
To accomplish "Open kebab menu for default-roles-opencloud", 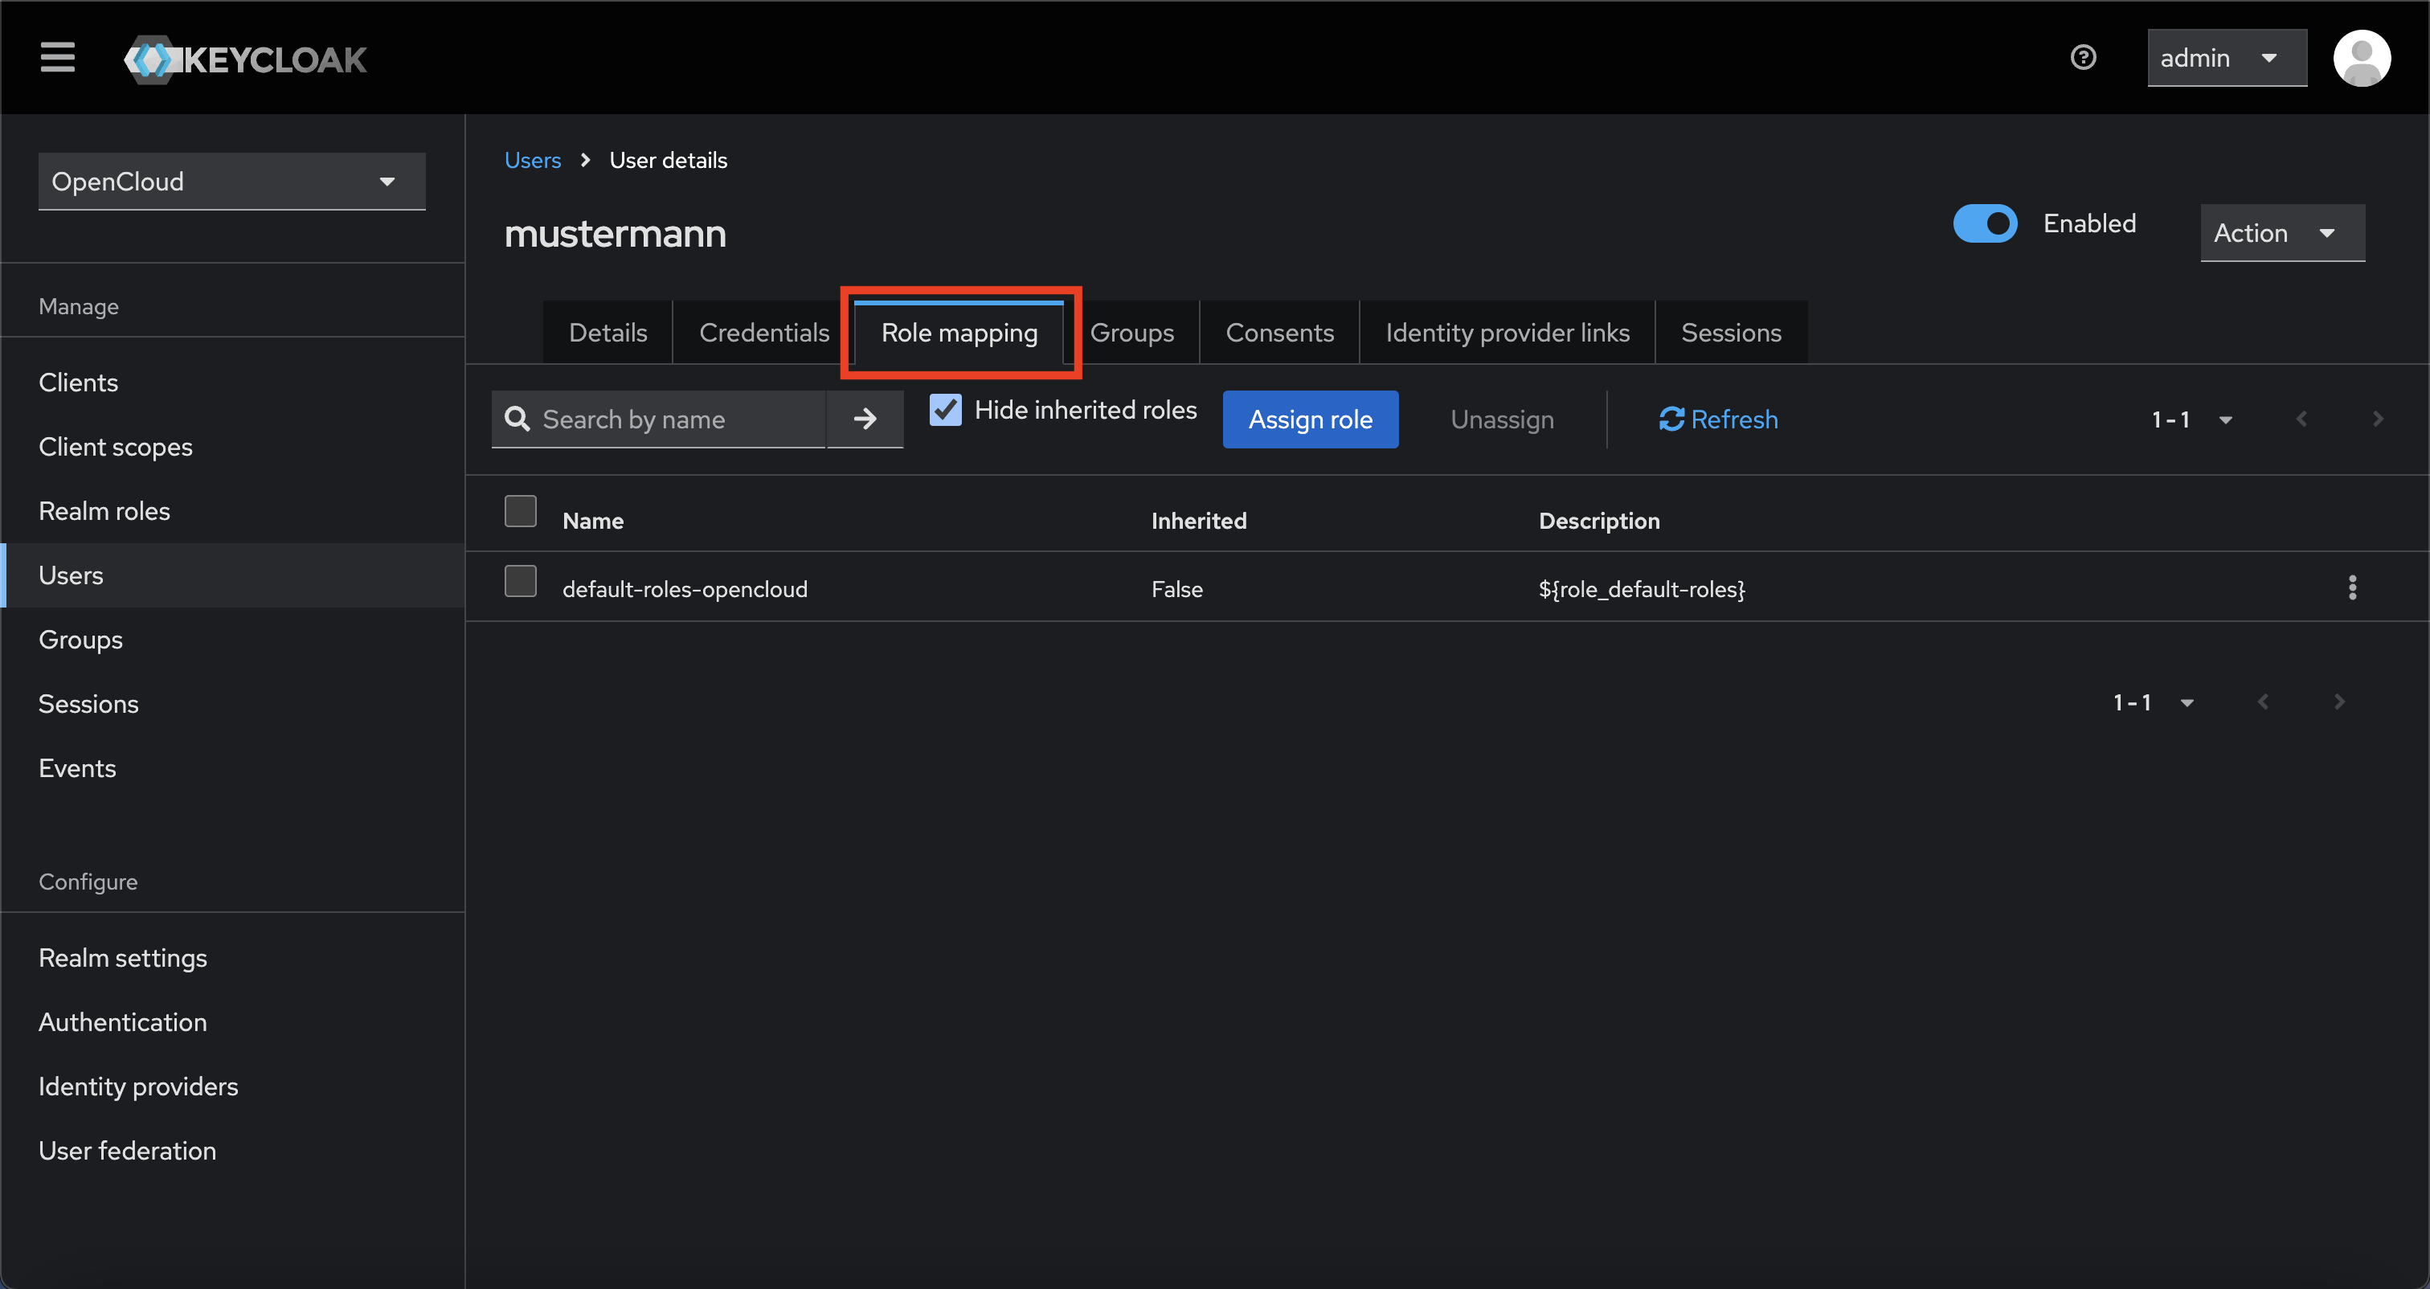I will click(x=2352, y=588).
